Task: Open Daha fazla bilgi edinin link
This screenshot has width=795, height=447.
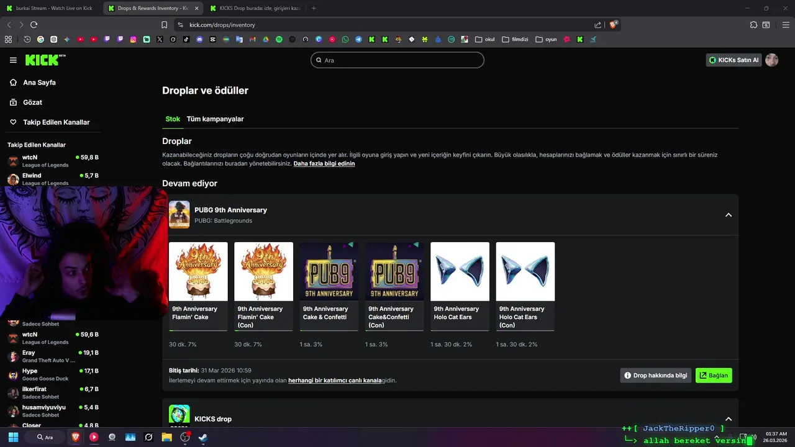Action: 324,163
